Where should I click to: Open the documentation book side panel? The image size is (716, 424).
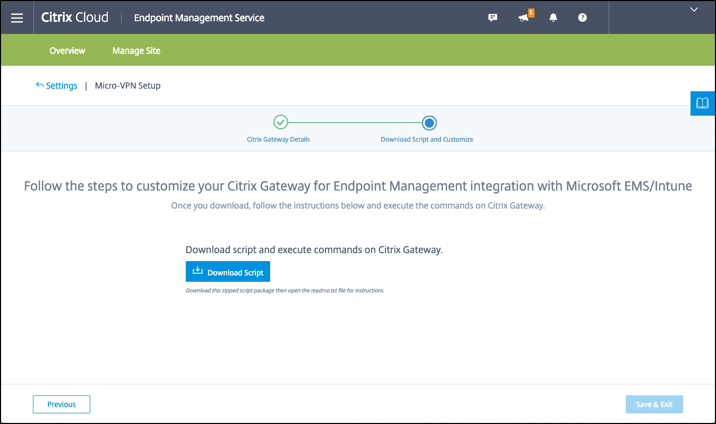702,103
